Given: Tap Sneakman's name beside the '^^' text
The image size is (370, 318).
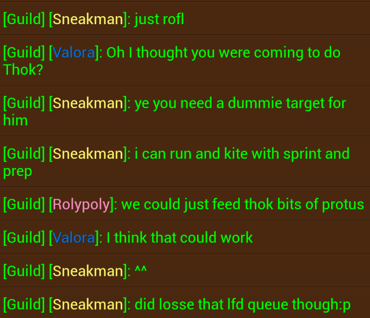Looking at the screenshot, I should [x=88, y=271].
